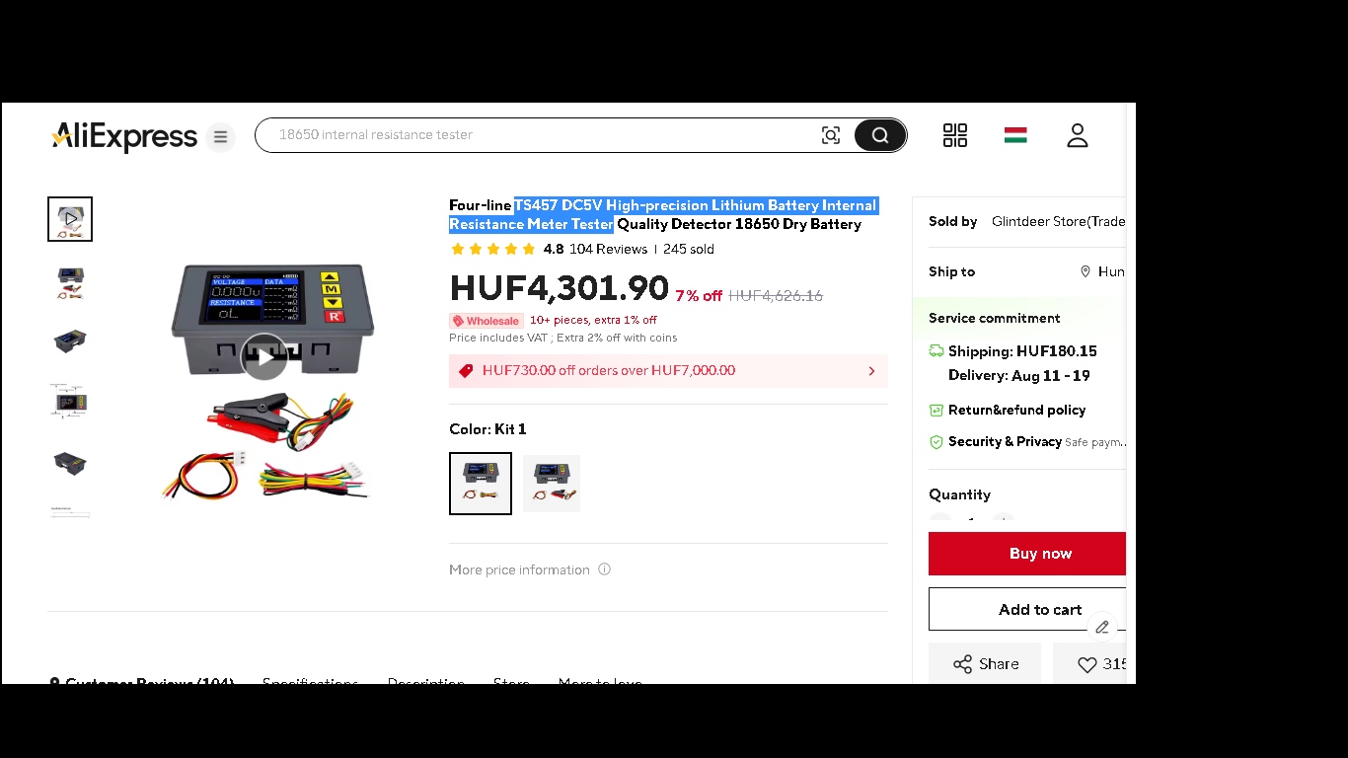This screenshot has height=758, width=1348.
Task: Select the Kit 1 color option
Action: 481,484
